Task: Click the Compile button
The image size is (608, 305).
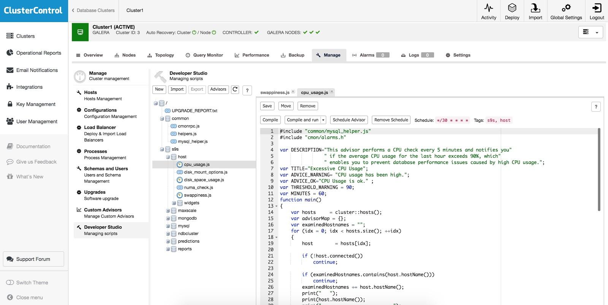Action: 270,120
